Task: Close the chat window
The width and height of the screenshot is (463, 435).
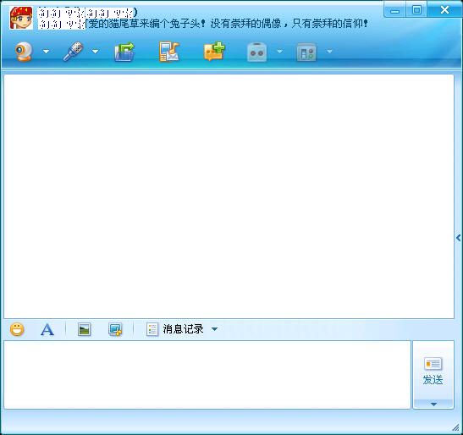Action: (x=444, y=10)
